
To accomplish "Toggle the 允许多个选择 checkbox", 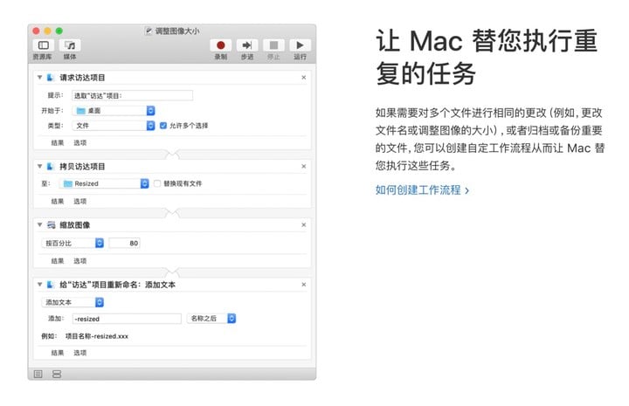I will (x=162, y=126).
